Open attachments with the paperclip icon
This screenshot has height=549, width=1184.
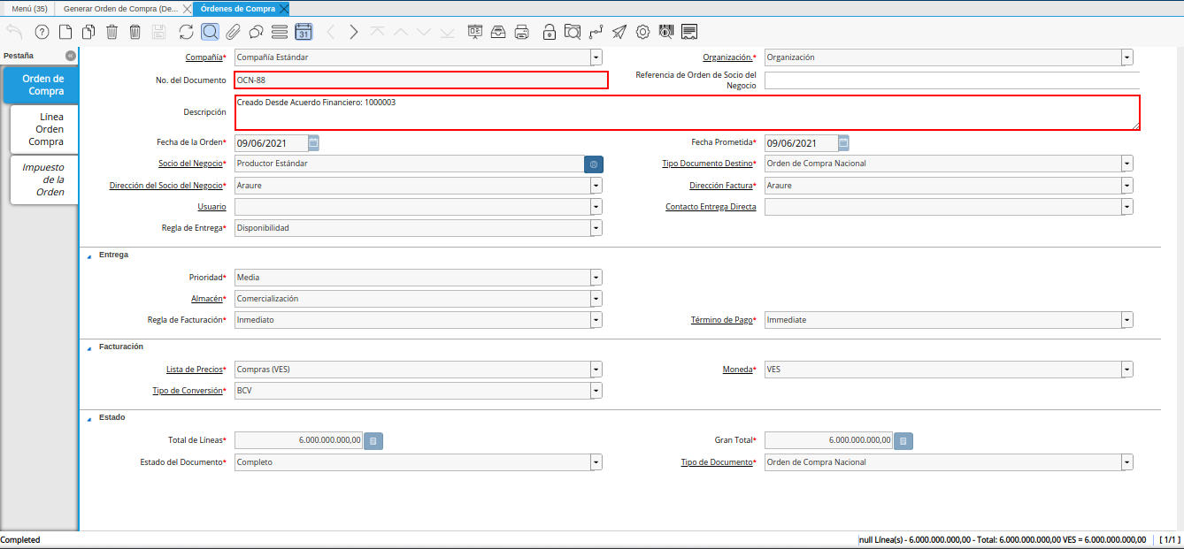pos(233,32)
